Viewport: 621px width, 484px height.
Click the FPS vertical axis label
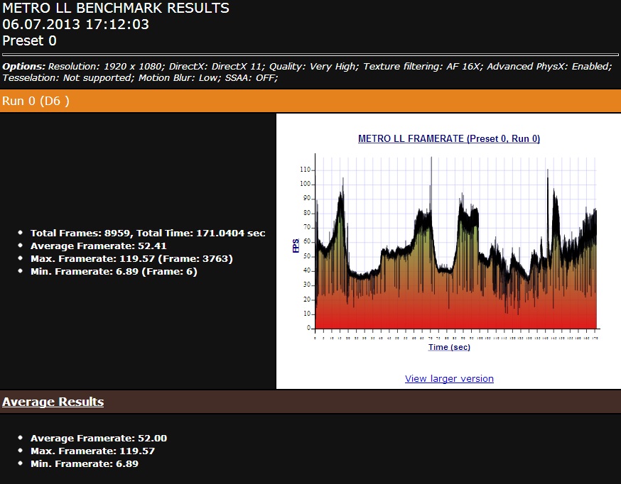tap(296, 246)
